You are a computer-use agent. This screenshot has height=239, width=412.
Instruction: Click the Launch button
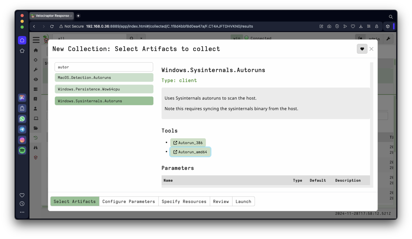(243, 201)
